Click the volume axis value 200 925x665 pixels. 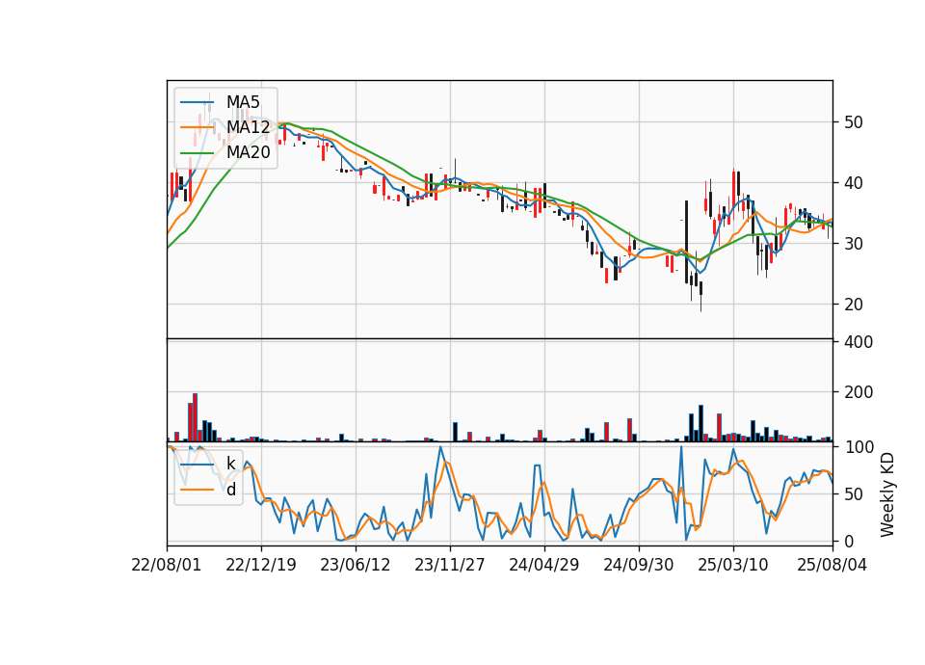tap(859, 392)
